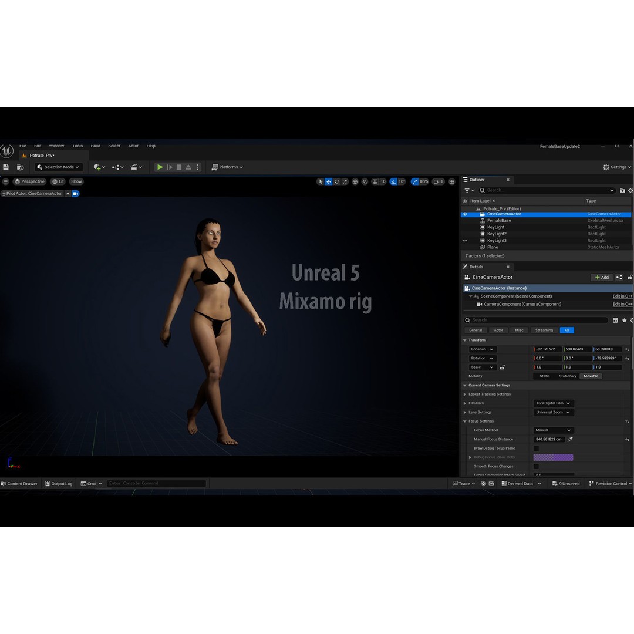634x634 pixels.
Task: Open camera speed setting
Action: [439, 181]
